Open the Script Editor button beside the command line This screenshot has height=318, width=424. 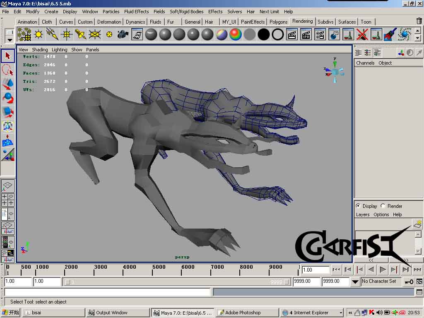419,292
